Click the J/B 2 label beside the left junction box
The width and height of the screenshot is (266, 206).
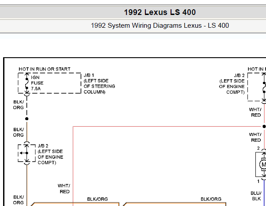(50, 154)
